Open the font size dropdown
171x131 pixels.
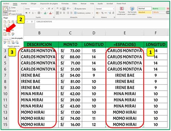coord(47,9)
